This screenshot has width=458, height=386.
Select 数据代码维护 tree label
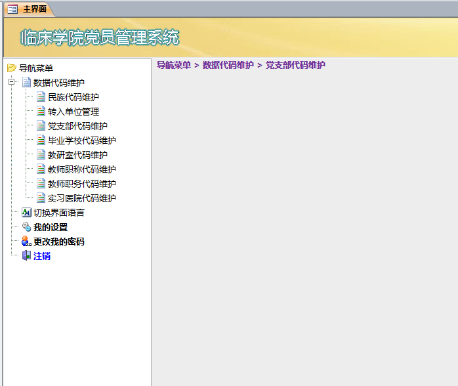pos(58,83)
